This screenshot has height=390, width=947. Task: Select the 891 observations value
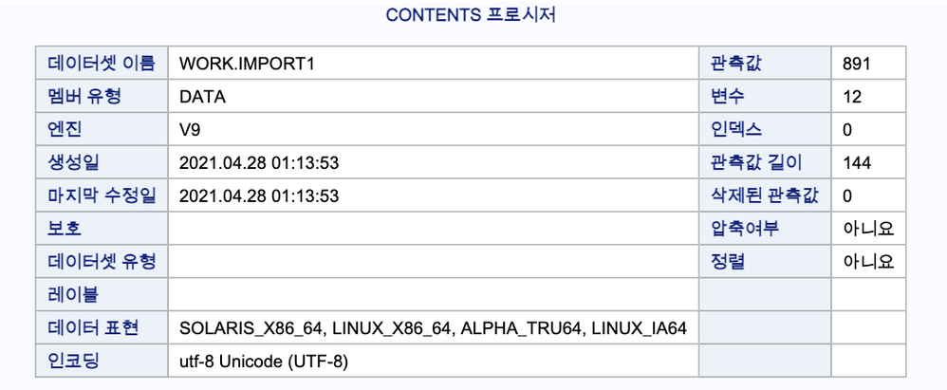coord(857,65)
